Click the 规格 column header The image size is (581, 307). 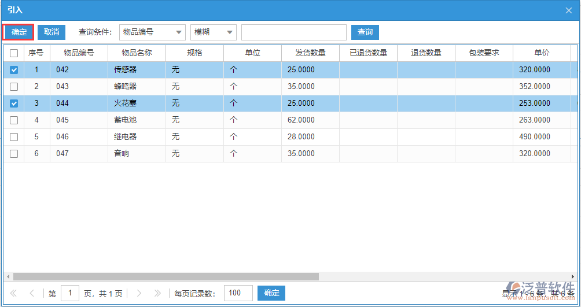tap(194, 53)
